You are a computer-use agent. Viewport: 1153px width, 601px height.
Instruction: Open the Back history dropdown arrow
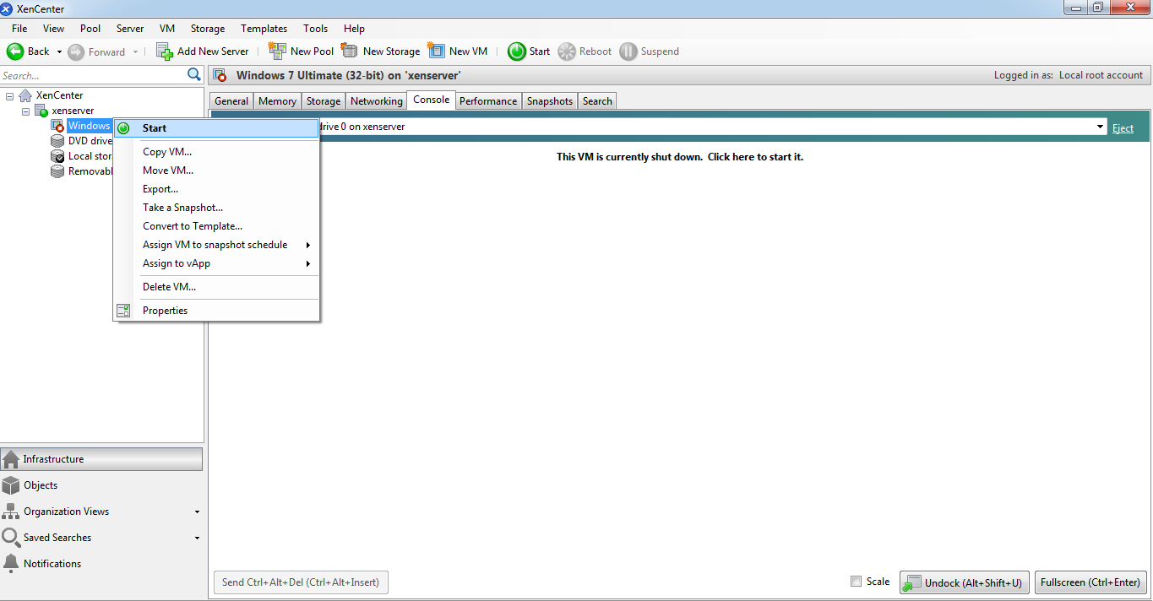[59, 51]
